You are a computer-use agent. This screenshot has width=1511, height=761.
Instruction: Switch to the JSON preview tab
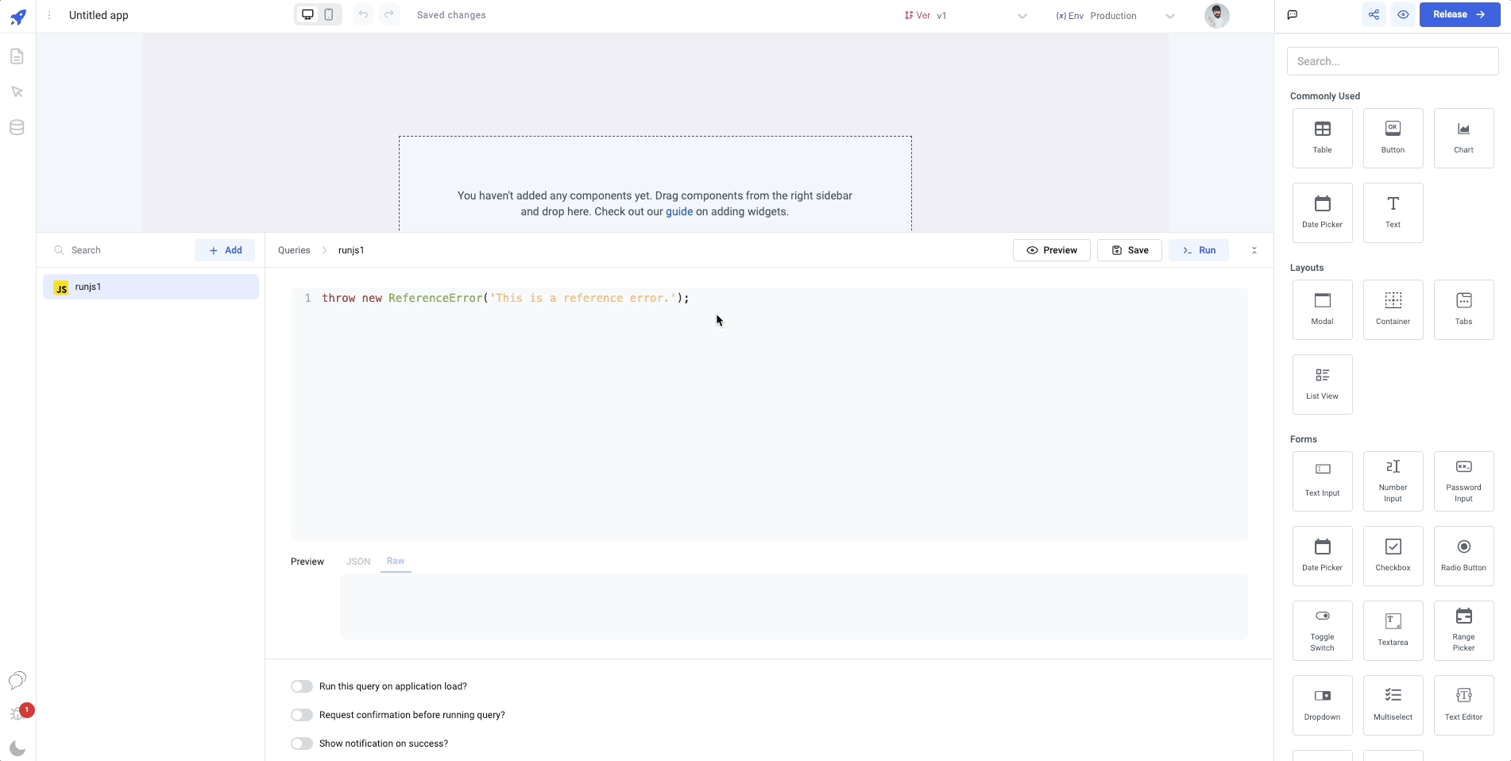(358, 562)
